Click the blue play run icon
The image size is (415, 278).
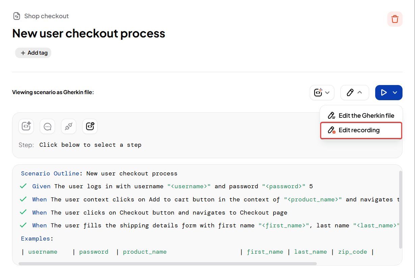coord(384,92)
